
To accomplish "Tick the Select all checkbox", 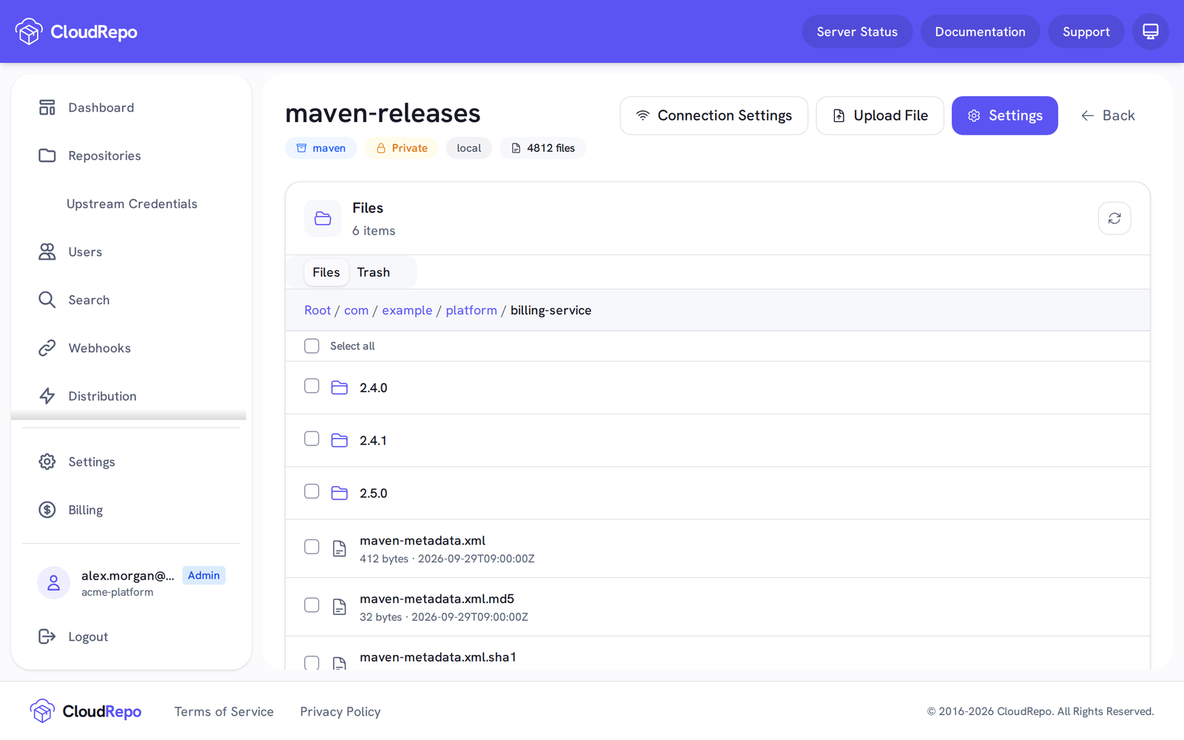I will pyautogui.click(x=312, y=346).
